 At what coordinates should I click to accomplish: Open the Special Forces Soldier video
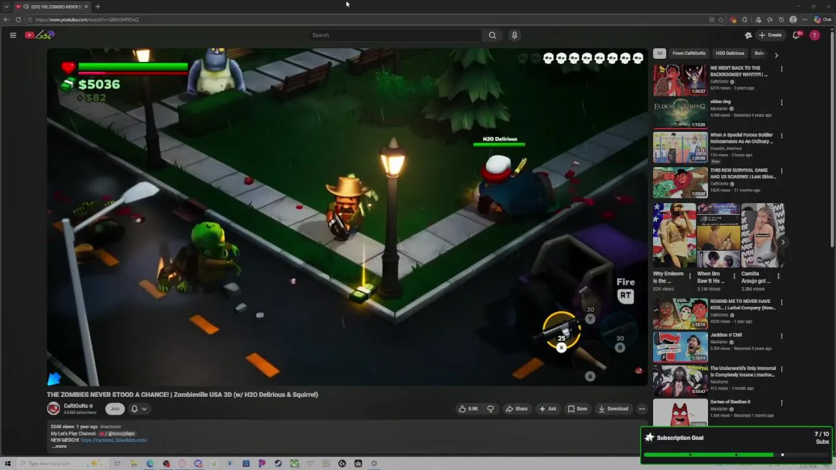[x=680, y=148]
